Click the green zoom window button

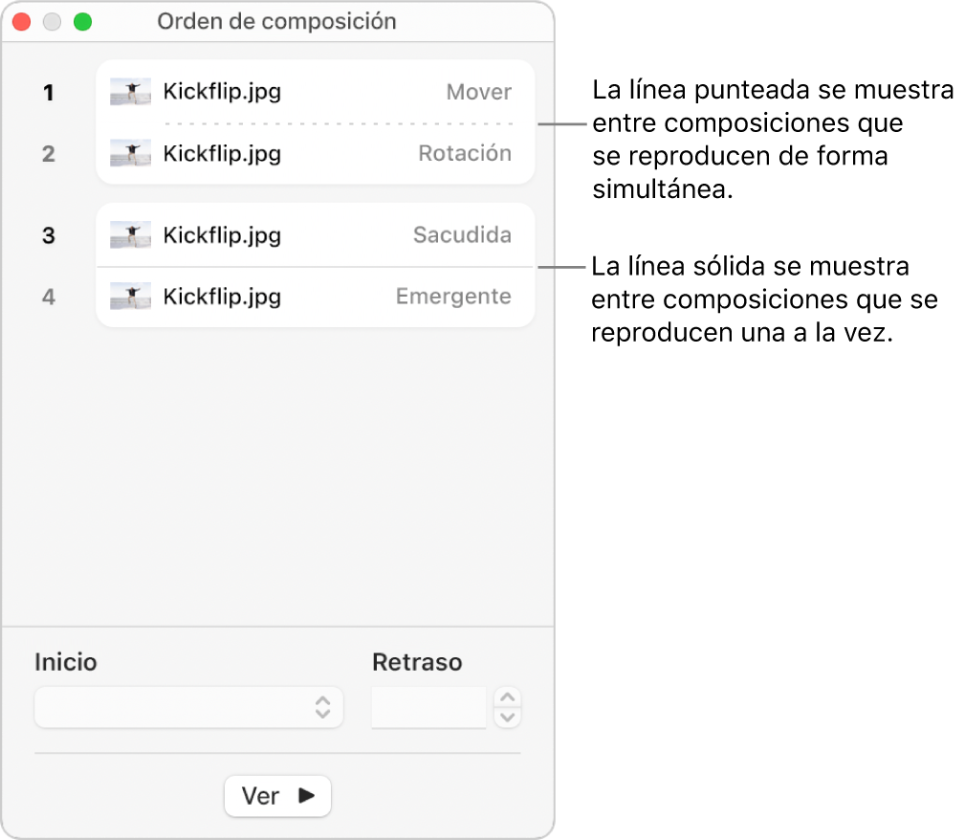(x=83, y=21)
